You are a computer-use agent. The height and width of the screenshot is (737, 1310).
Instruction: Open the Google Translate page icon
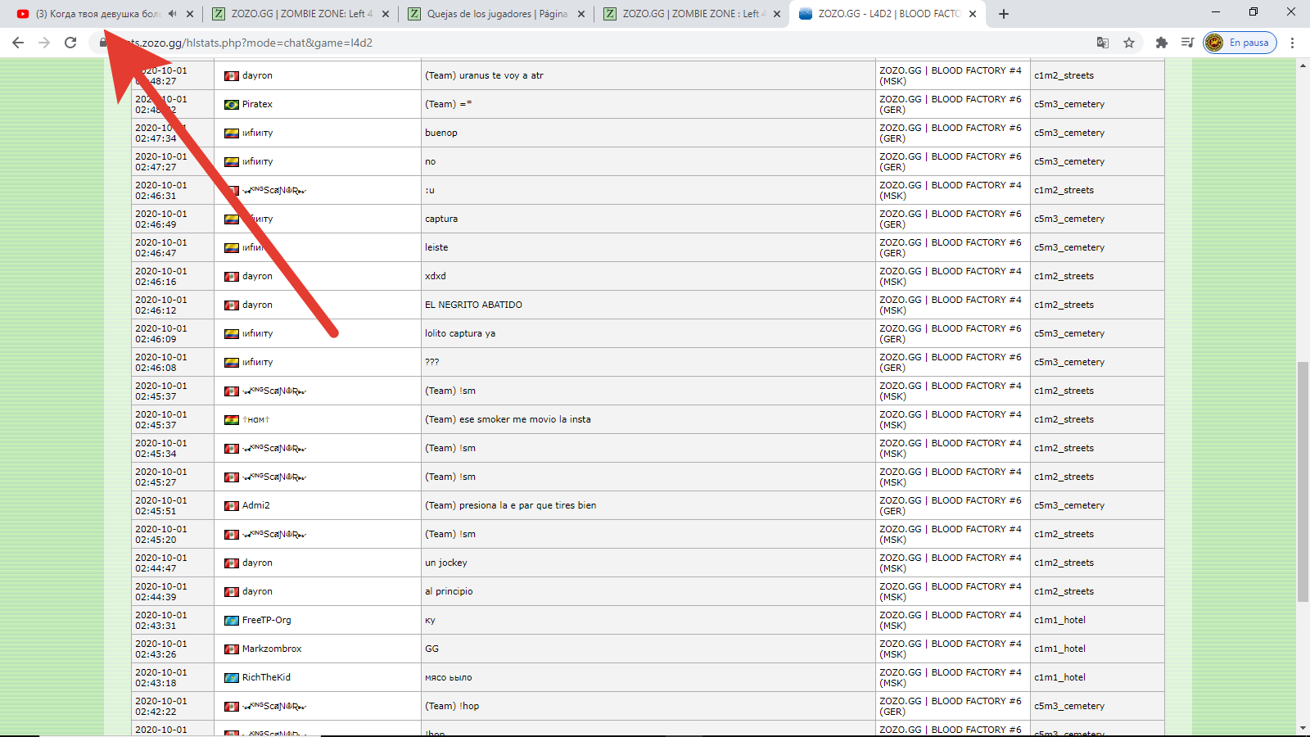click(x=1103, y=43)
